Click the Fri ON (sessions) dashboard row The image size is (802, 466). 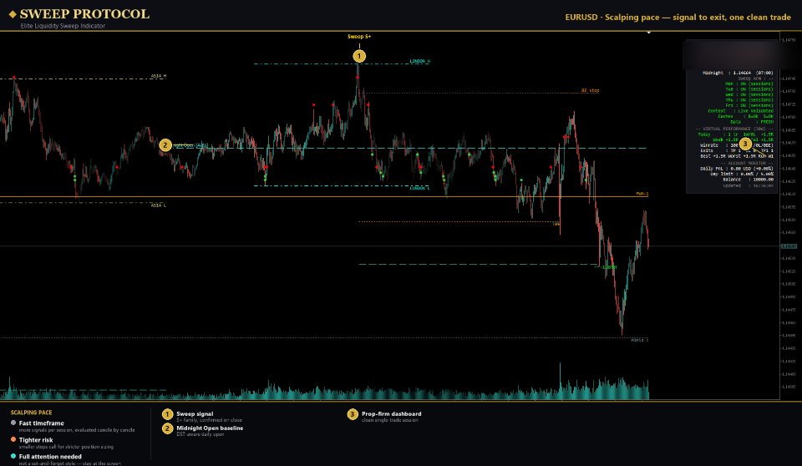749,105
